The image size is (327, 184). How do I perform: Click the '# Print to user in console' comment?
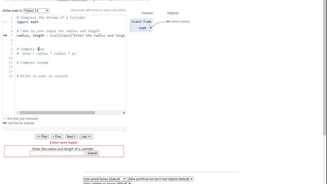coord(42,76)
